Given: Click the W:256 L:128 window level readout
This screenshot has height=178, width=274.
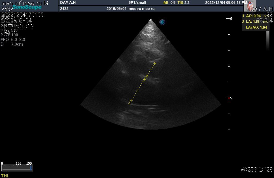Looking at the screenshot, I should coord(256,169).
